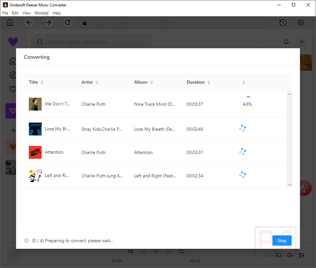316x268 pixels.
Task: Stop the conversion with Stop button
Action: (282, 241)
